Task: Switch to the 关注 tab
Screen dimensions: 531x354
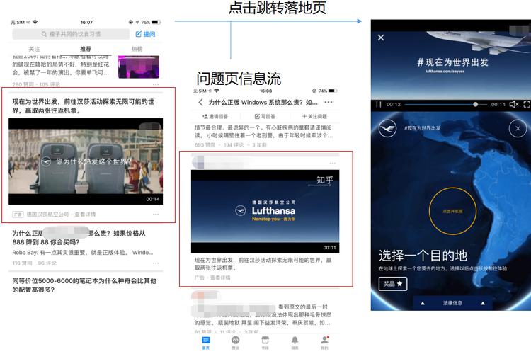Action: pyautogui.click(x=34, y=49)
